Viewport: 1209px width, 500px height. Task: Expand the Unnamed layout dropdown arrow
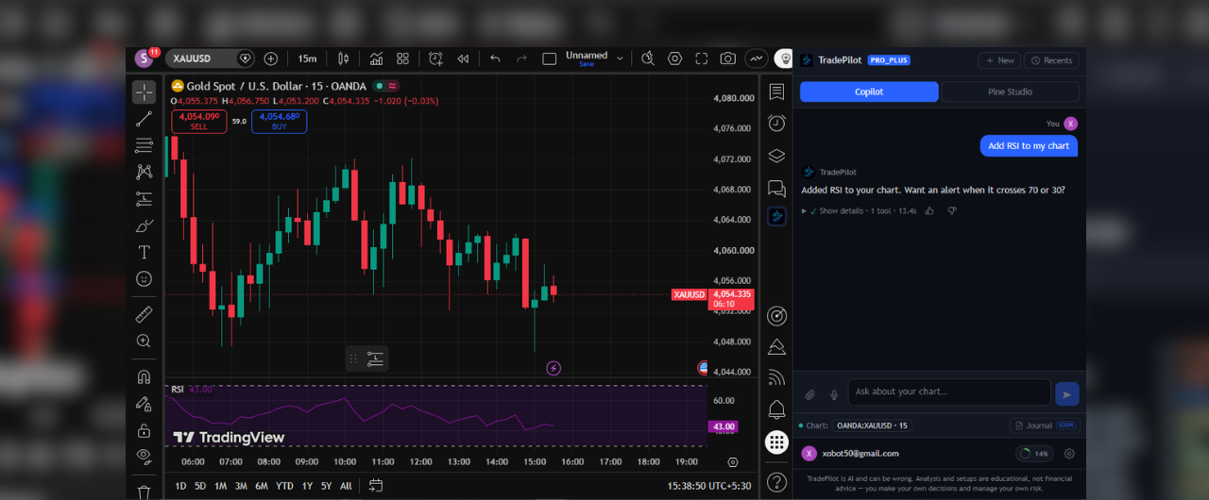coord(621,58)
